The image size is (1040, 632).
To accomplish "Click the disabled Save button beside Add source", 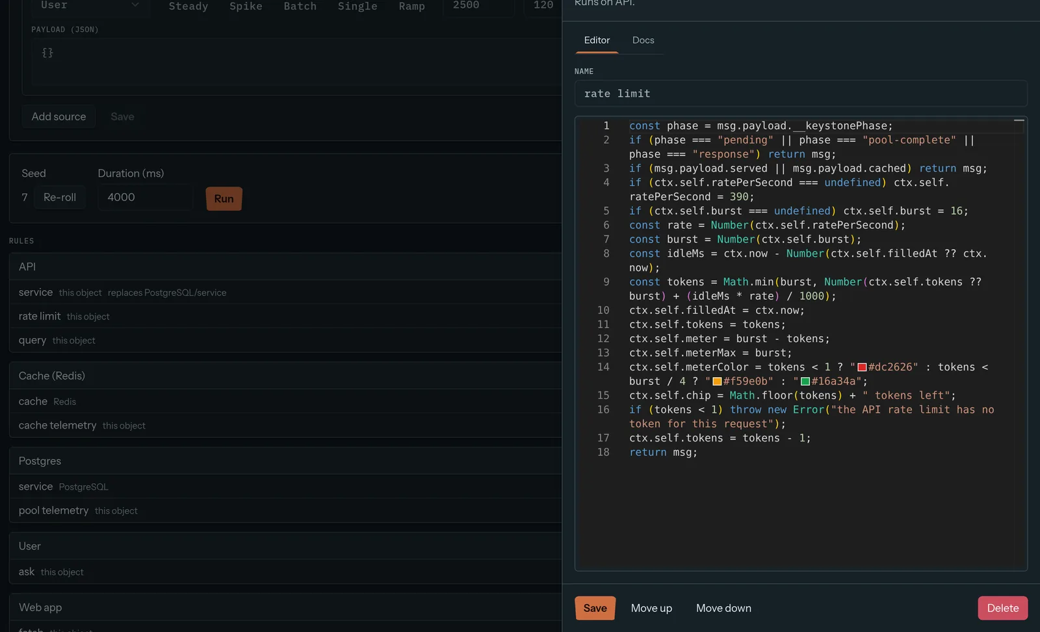I will pyautogui.click(x=122, y=116).
